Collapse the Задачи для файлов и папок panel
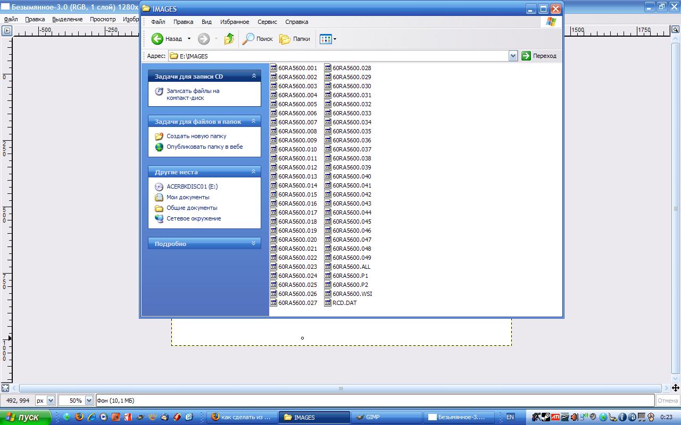 point(254,121)
